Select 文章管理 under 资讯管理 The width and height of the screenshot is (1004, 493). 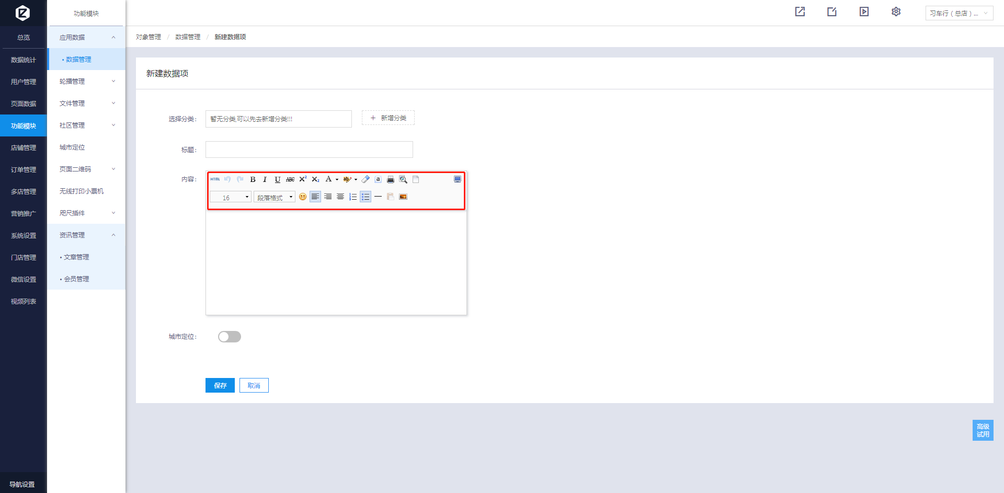pyautogui.click(x=76, y=257)
